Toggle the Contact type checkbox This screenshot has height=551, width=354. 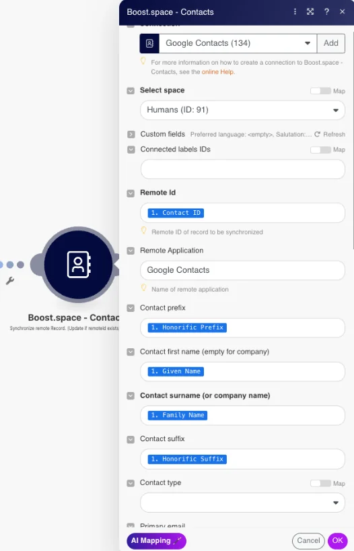131,484
